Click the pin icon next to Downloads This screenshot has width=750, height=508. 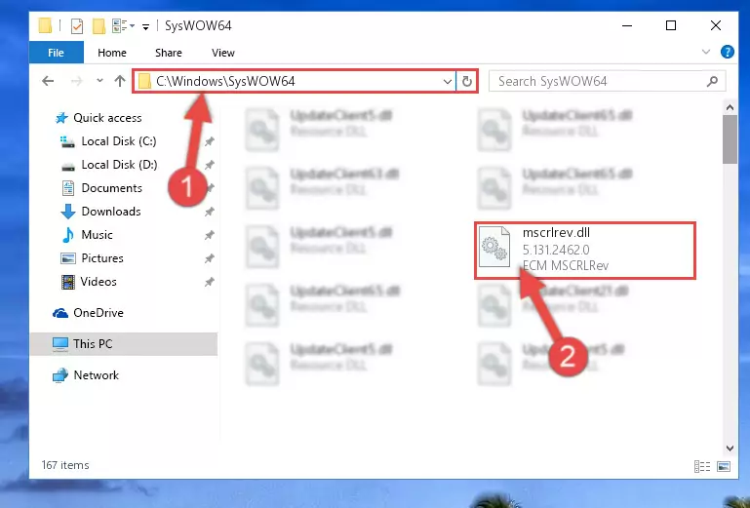pyautogui.click(x=210, y=212)
